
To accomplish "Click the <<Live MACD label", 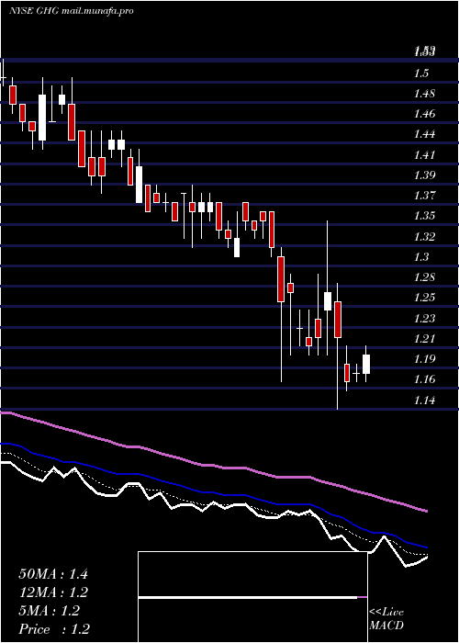I will click(386, 619).
